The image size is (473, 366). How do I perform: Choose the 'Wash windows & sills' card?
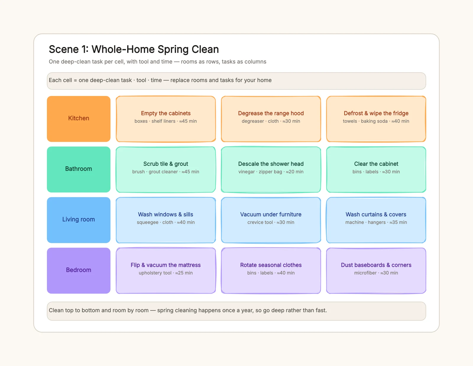(166, 220)
